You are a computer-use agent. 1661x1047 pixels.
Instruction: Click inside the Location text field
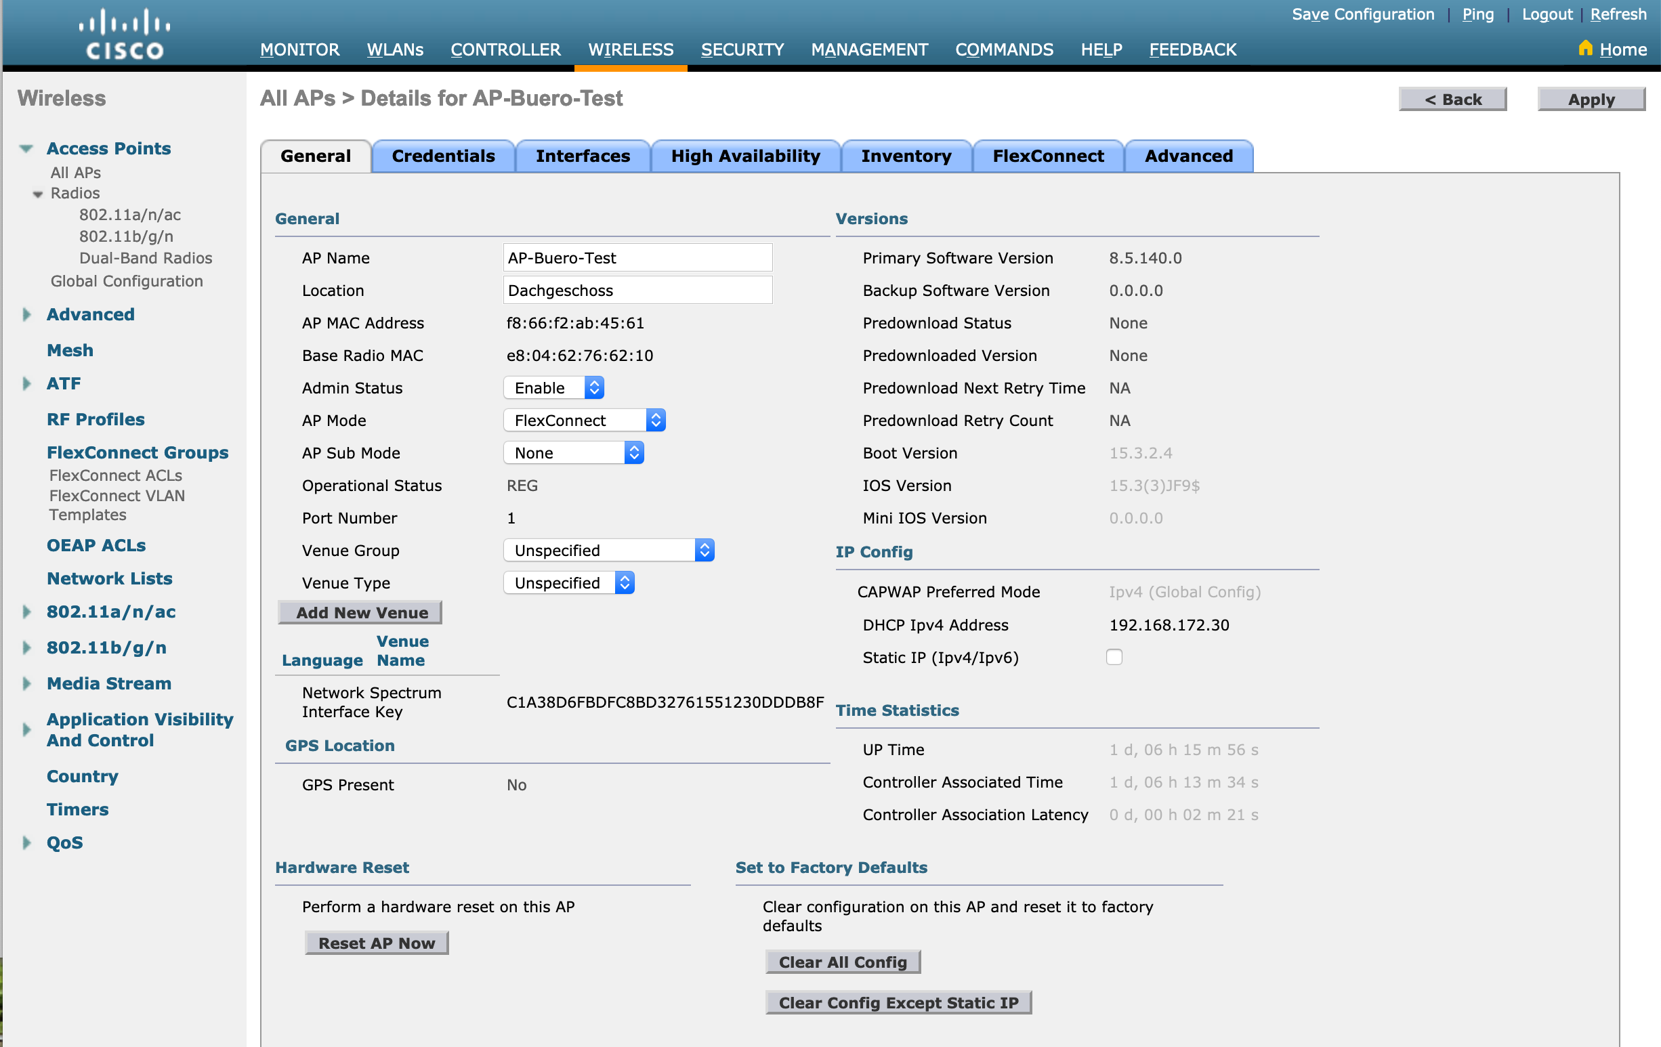click(x=637, y=290)
